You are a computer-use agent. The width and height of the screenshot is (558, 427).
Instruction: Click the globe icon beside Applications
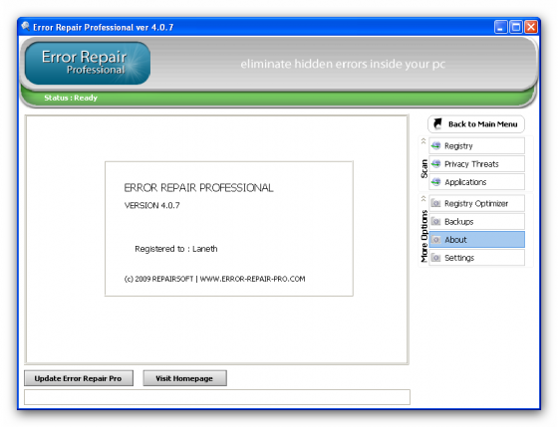click(x=436, y=182)
